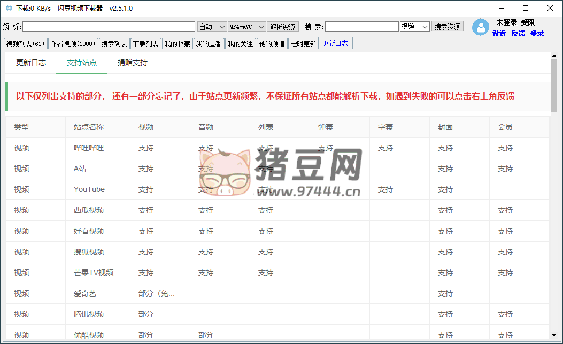Click the 解析资源 button
The width and height of the screenshot is (563, 344).
pos(283,27)
